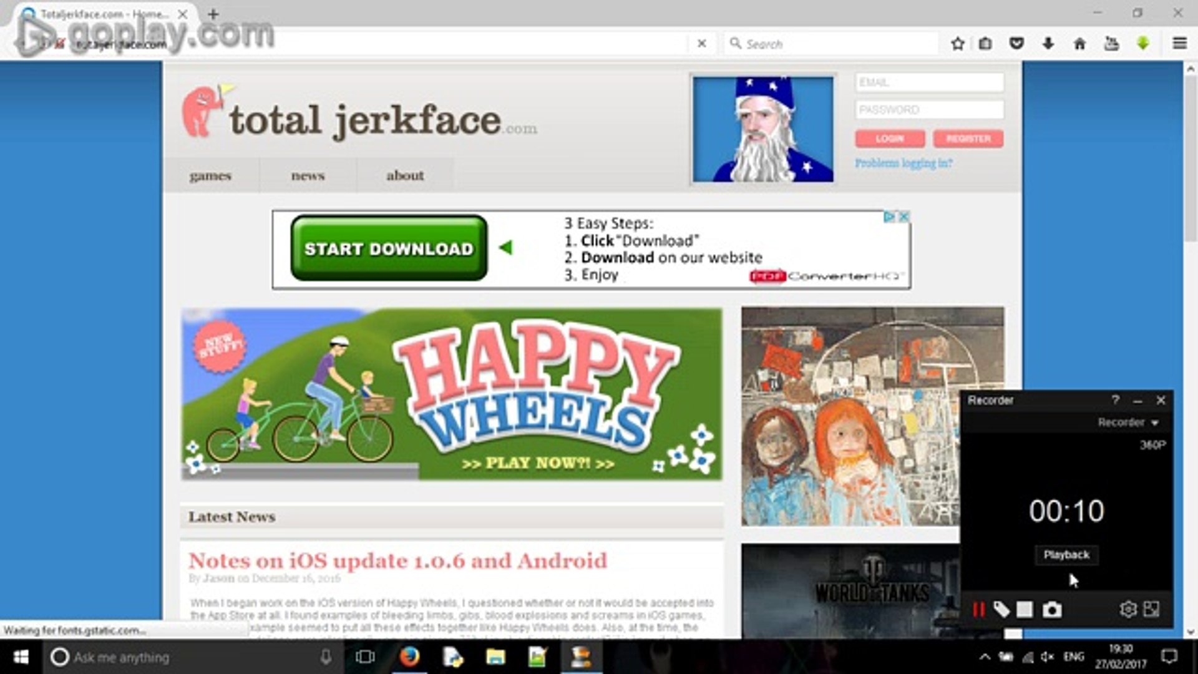This screenshot has height=674, width=1198.
Task: Click the PASSWORD input field
Action: tap(929, 110)
